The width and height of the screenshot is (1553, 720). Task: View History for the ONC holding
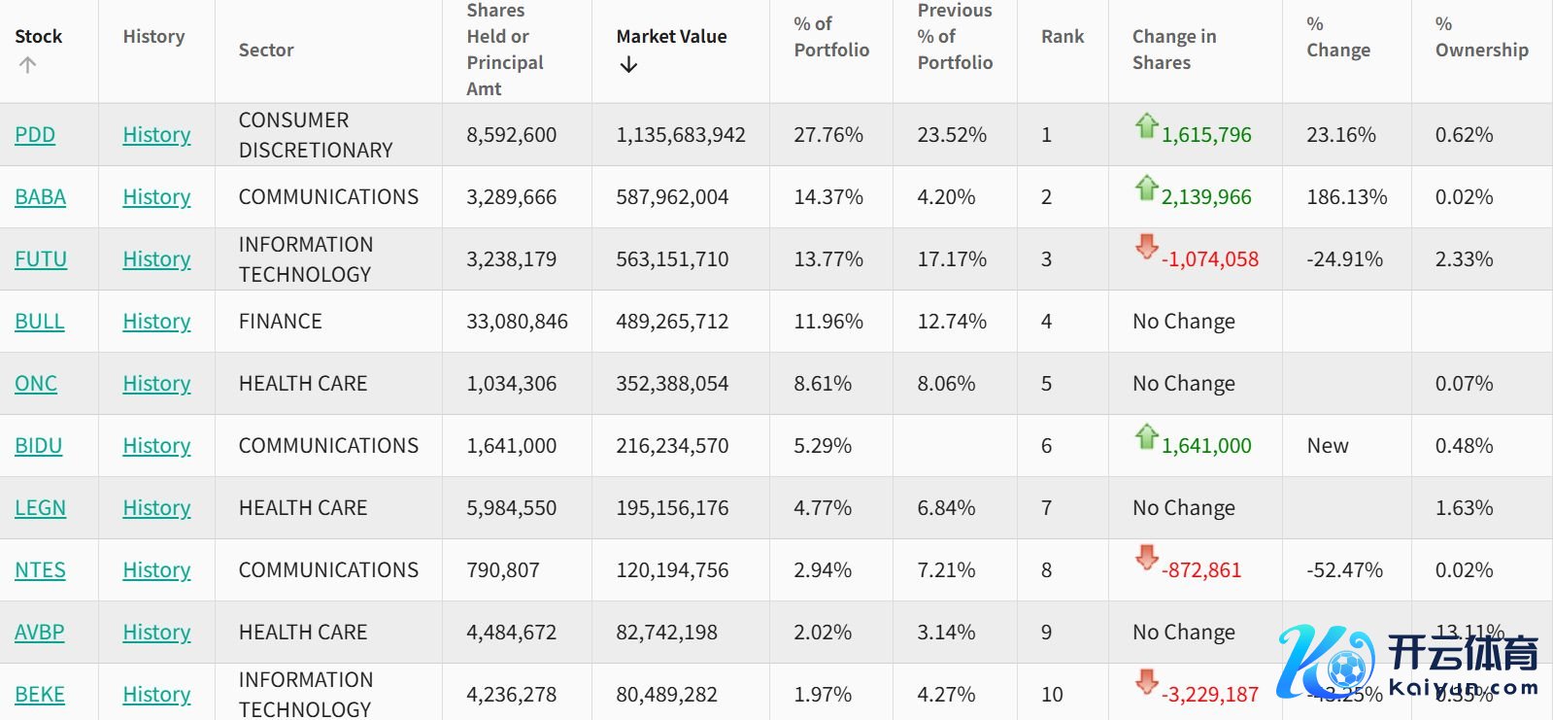coord(156,384)
